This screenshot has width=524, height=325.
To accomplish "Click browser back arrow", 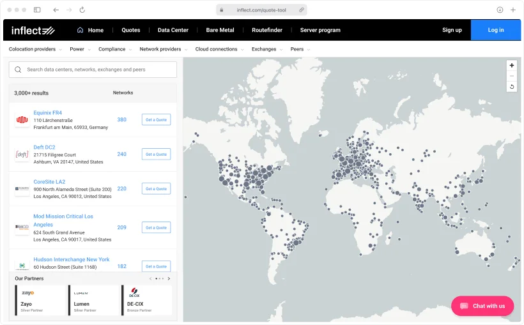I will click(56, 10).
